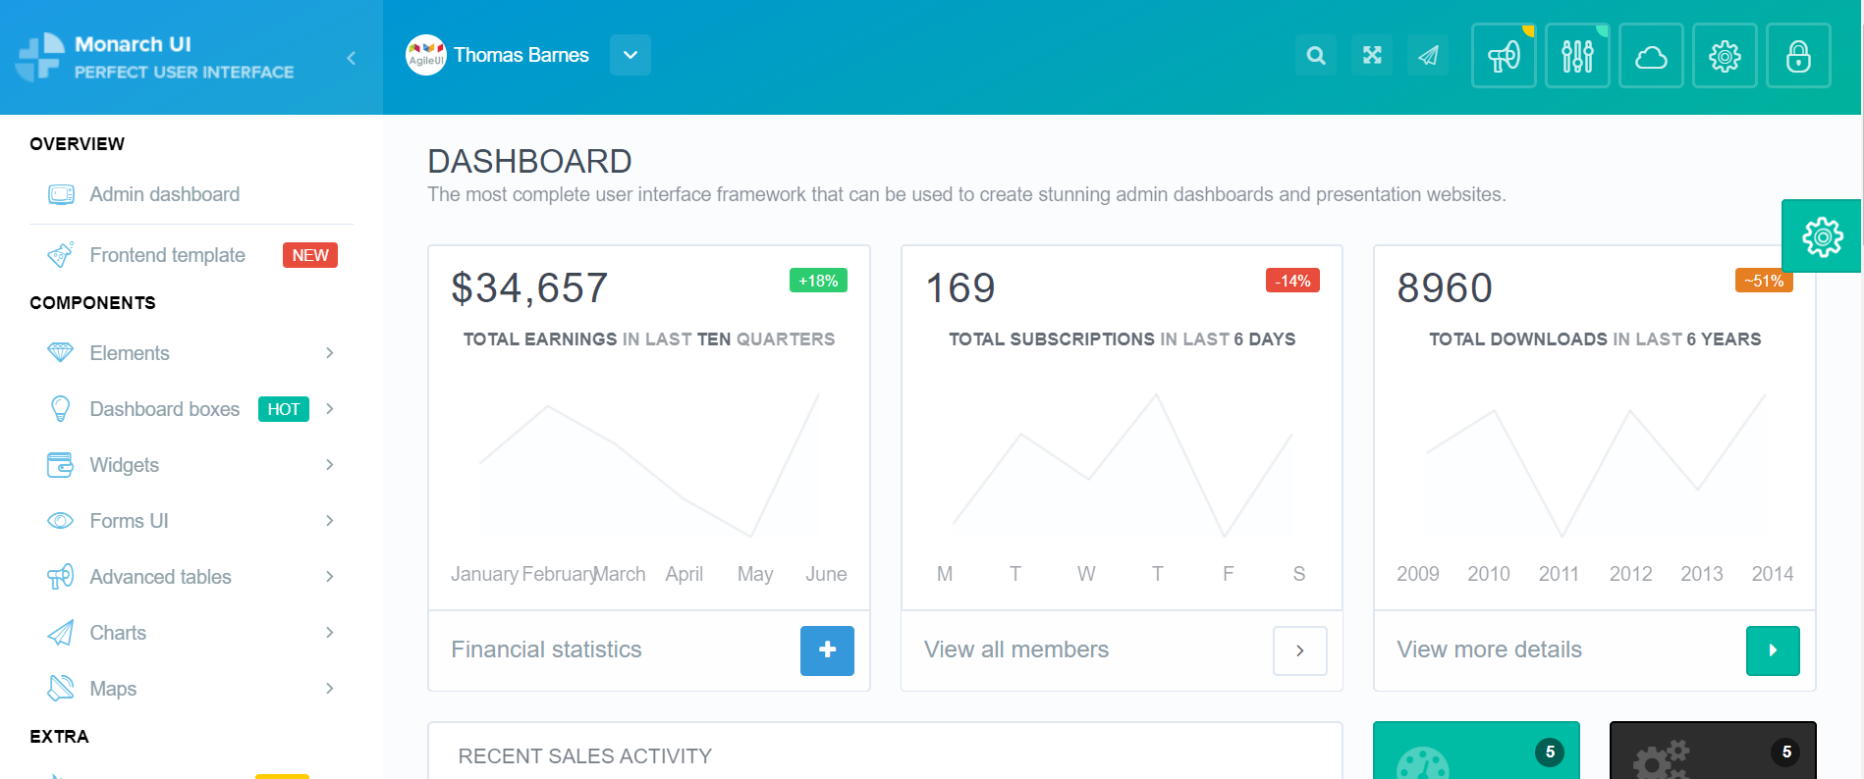Open Maps menu item
Image resolution: width=1864 pixels, height=779 pixels.
pyautogui.click(x=192, y=689)
